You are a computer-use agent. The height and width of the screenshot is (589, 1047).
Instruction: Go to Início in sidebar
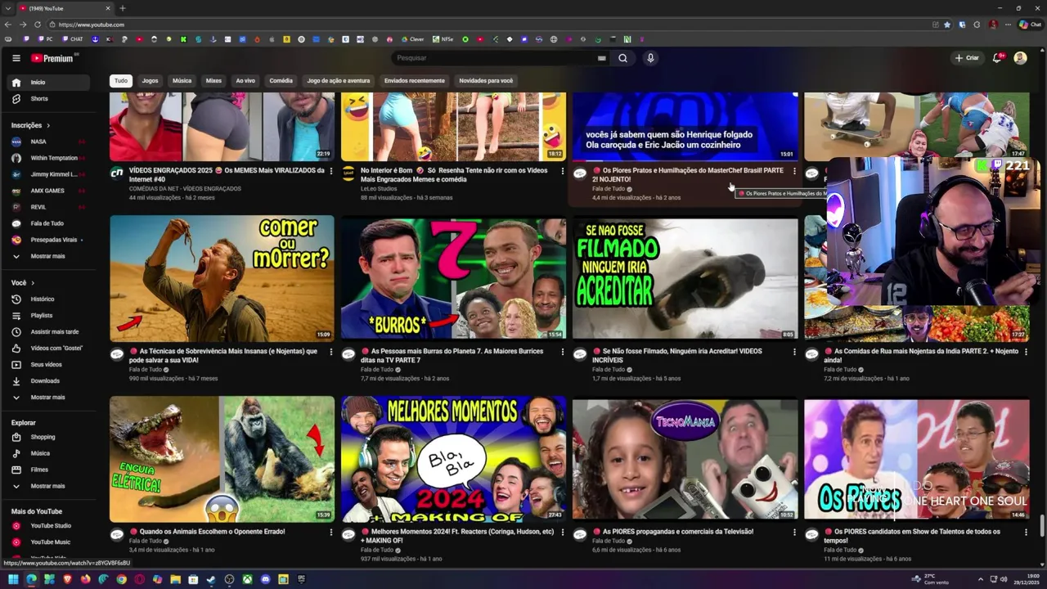(49, 82)
